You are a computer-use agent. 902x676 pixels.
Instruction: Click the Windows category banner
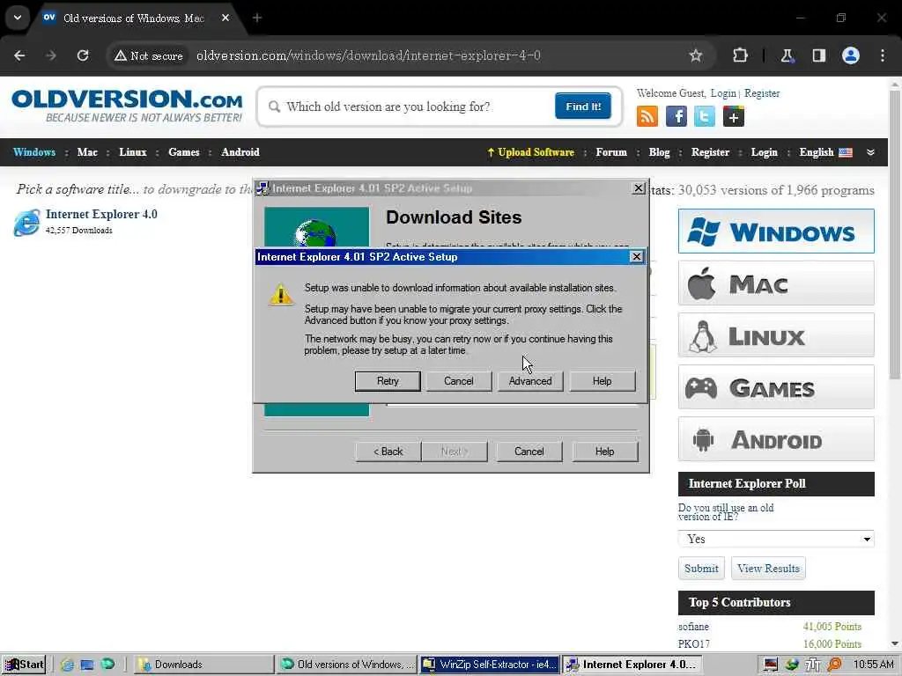[776, 231]
